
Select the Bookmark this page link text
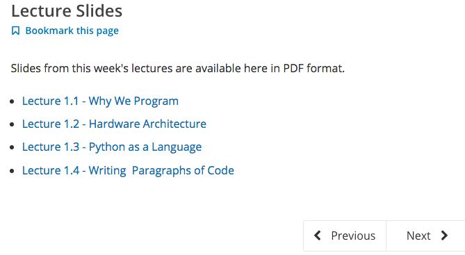(72, 31)
